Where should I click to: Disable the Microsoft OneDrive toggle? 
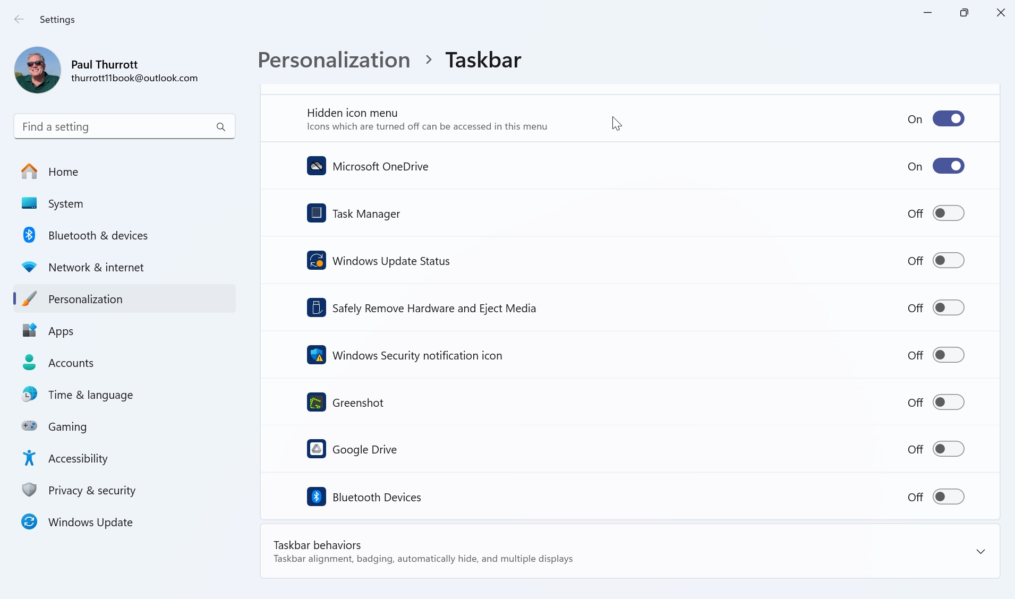948,166
